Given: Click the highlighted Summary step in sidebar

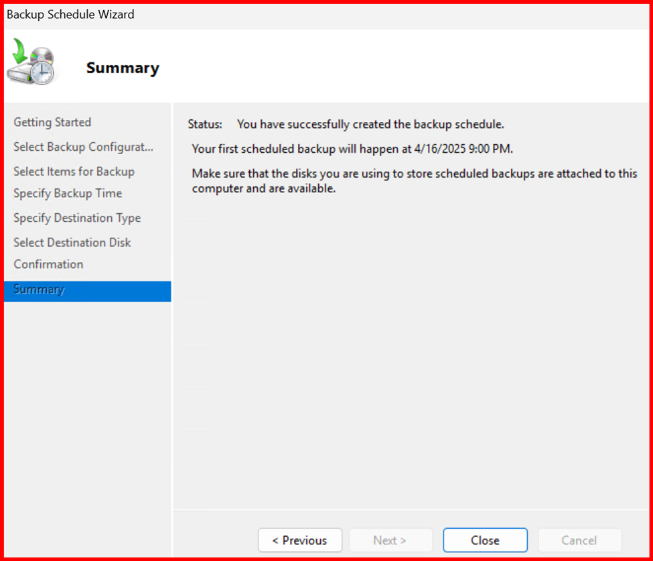Looking at the screenshot, I should tap(39, 290).
